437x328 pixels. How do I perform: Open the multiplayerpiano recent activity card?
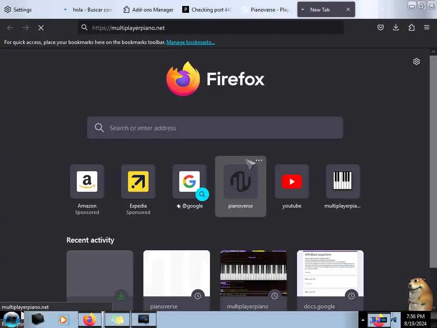[x=253, y=280]
